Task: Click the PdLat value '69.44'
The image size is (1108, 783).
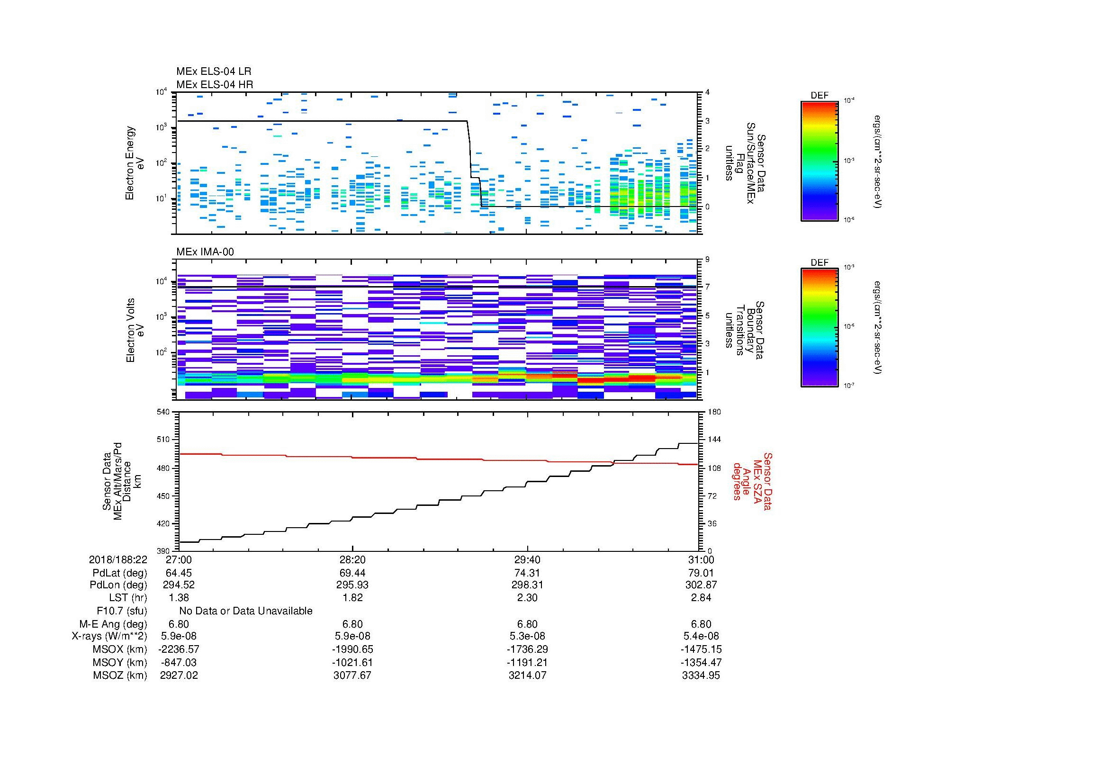Action: 353,573
